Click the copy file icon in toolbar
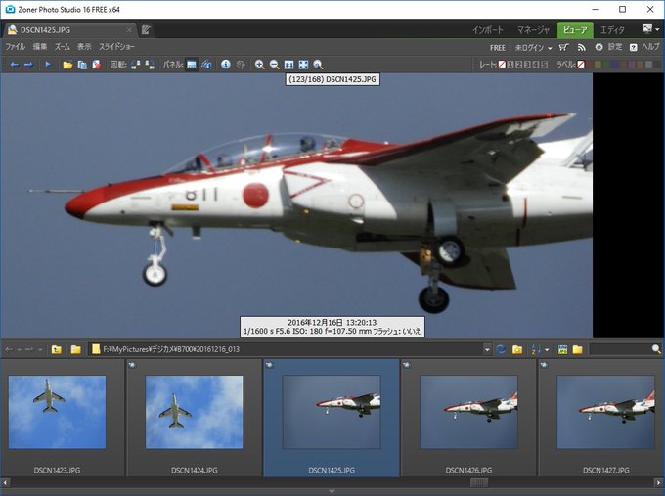 (82, 65)
